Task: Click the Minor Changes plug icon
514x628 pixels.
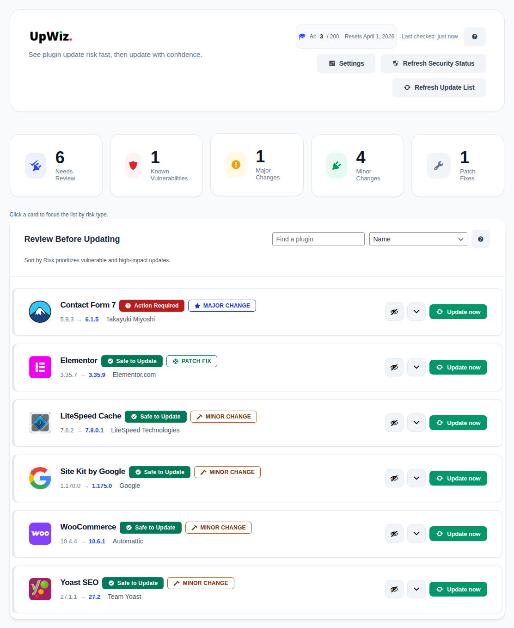Action: [x=337, y=166]
